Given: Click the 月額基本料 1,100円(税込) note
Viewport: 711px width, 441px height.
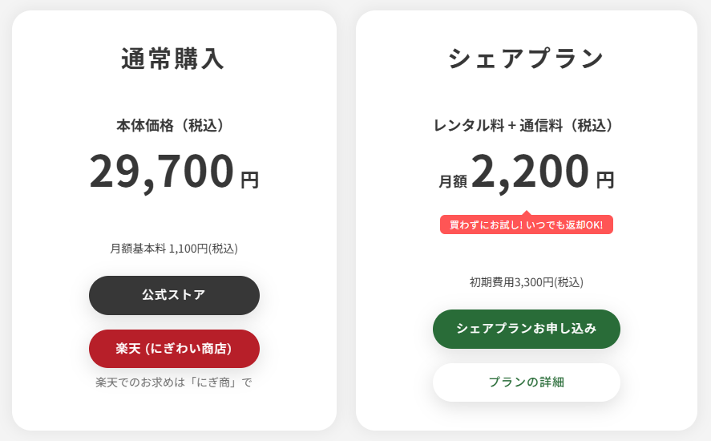Looking at the screenshot, I should click(174, 249).
